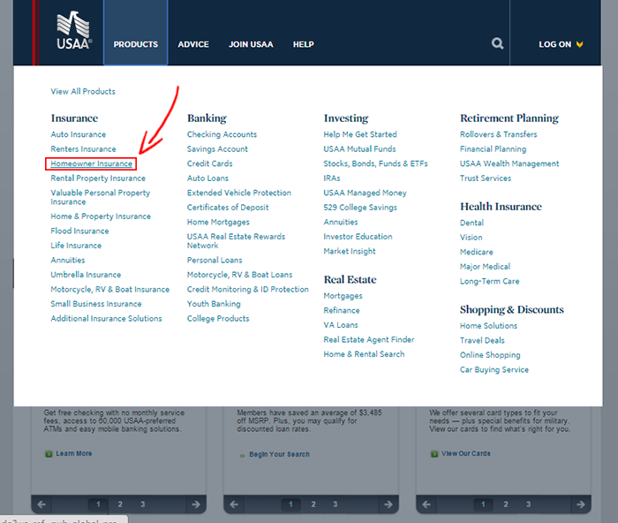Open Checking Accounts link
The width and height of the screenshot is (618, 523).
[x=222, y=134]
